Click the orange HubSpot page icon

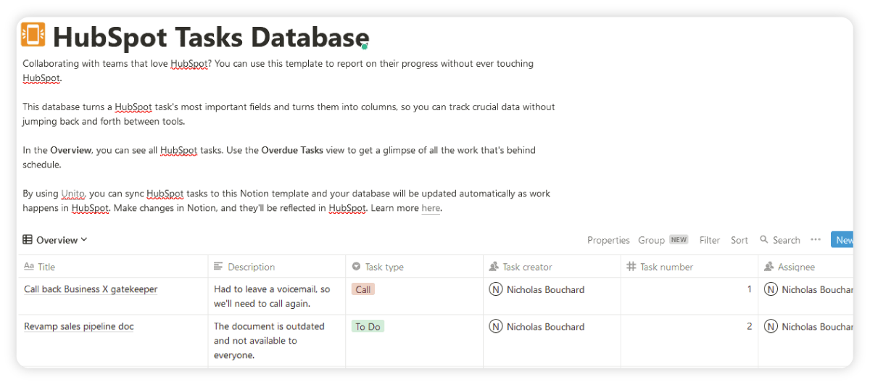33,34
